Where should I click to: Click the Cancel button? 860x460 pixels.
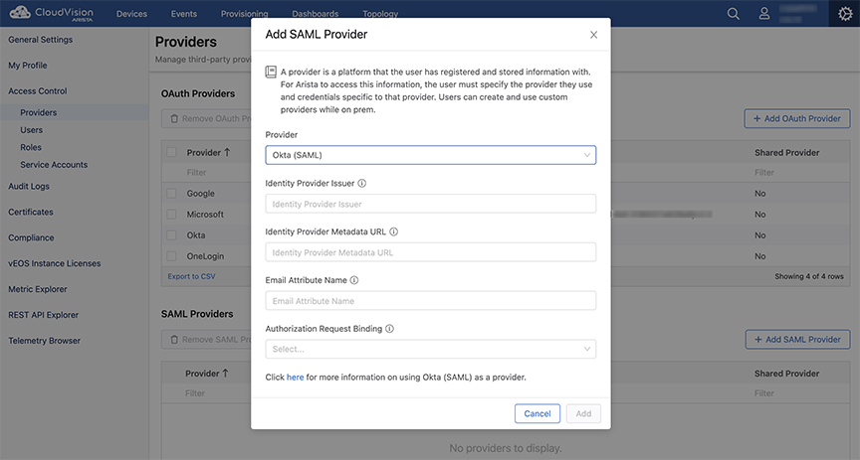point(537,413)
